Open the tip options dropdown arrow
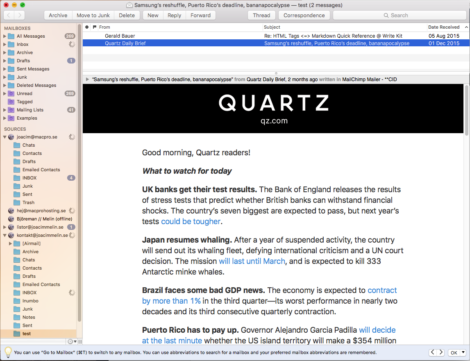Viewport: 470px width, 361px height. [463, 352]
